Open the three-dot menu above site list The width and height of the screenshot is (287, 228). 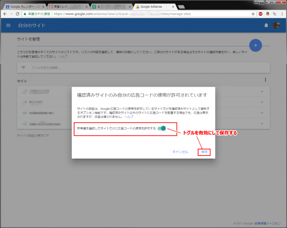pos(265,80)
